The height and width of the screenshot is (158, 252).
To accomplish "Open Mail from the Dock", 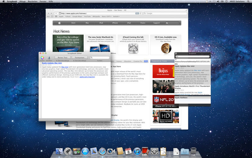I will coord(94,151).
